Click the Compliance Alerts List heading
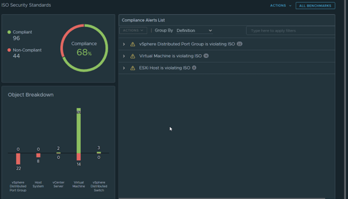348x199 pixels. (143, 20)
